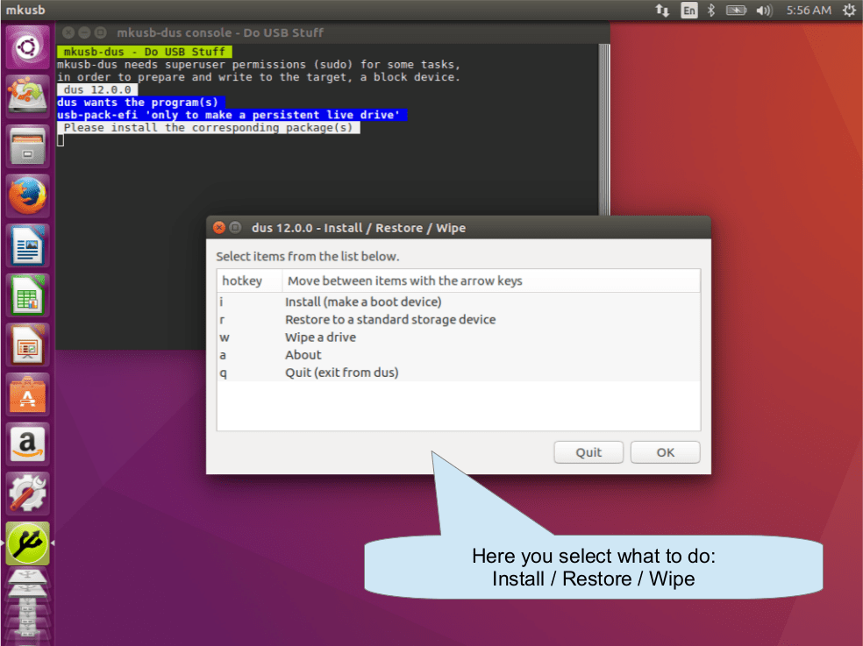
Task: Launch Firefox web browser
Action: (27, 195)
